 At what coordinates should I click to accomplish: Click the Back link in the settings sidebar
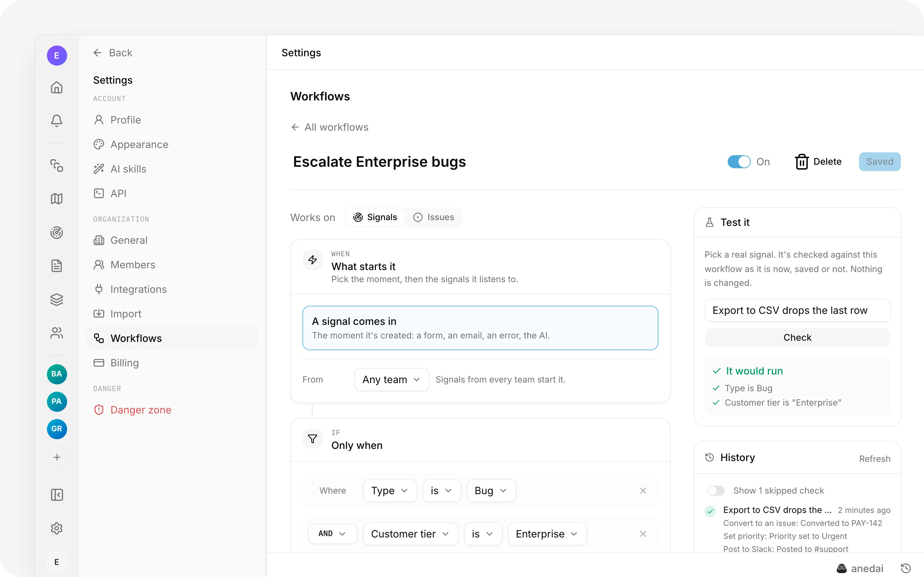(x=113, y=53)
